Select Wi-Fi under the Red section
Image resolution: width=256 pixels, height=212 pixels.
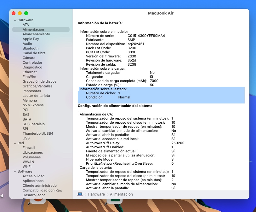27,167
